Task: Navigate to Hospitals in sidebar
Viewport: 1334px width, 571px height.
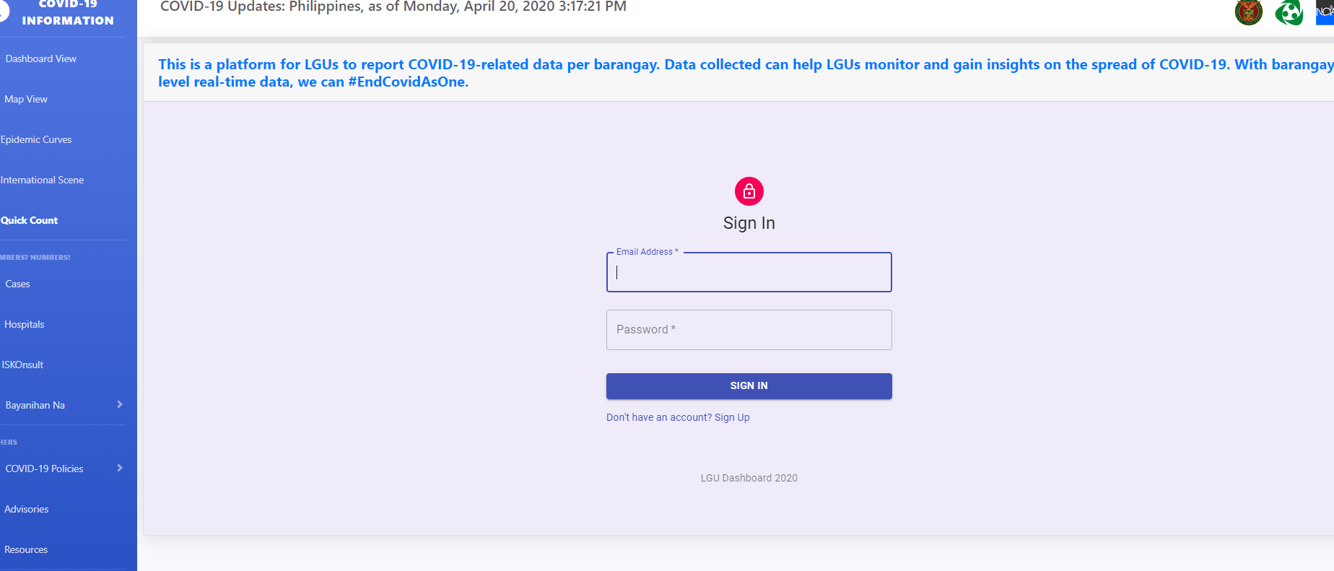Action: point(25,324)
